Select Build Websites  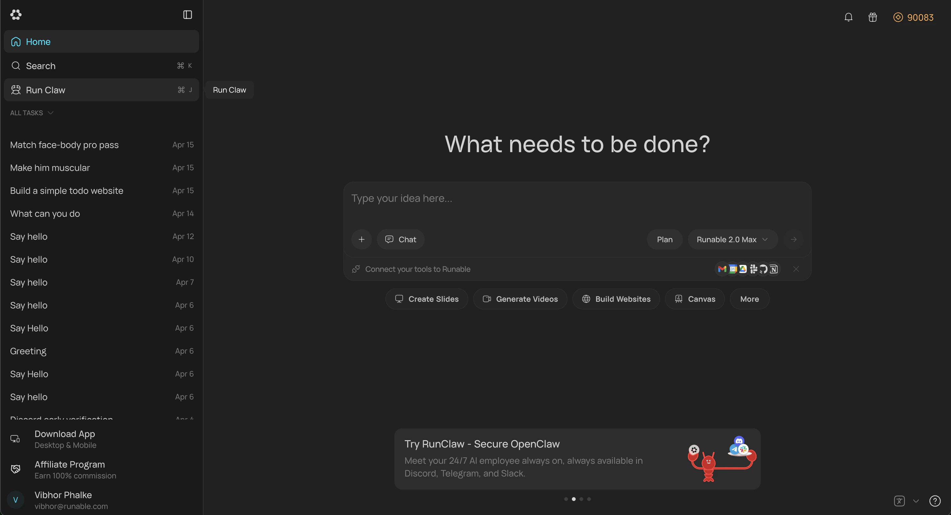[x=616, y=299]
